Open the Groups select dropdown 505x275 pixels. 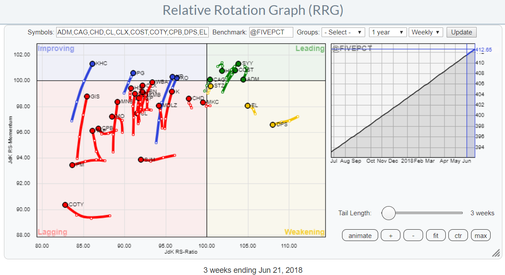(x=343, y=32)
